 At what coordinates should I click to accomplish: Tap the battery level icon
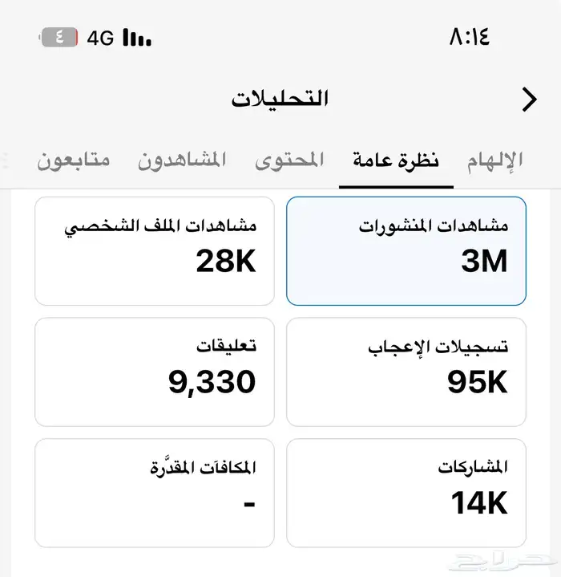59,38
